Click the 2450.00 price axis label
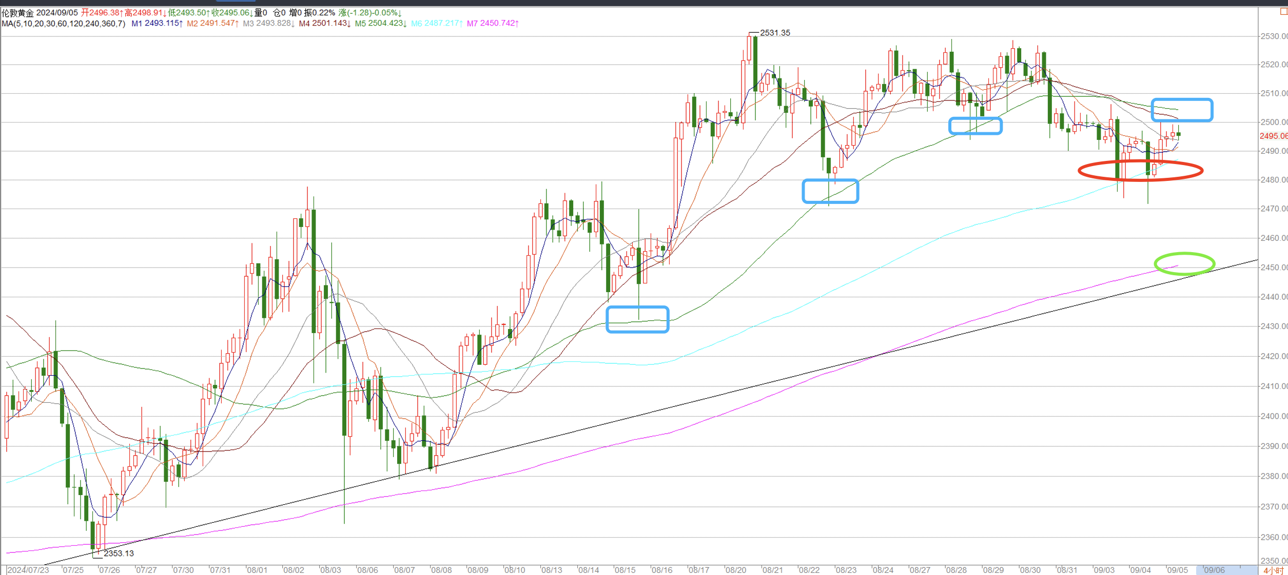 point(1274,268)
